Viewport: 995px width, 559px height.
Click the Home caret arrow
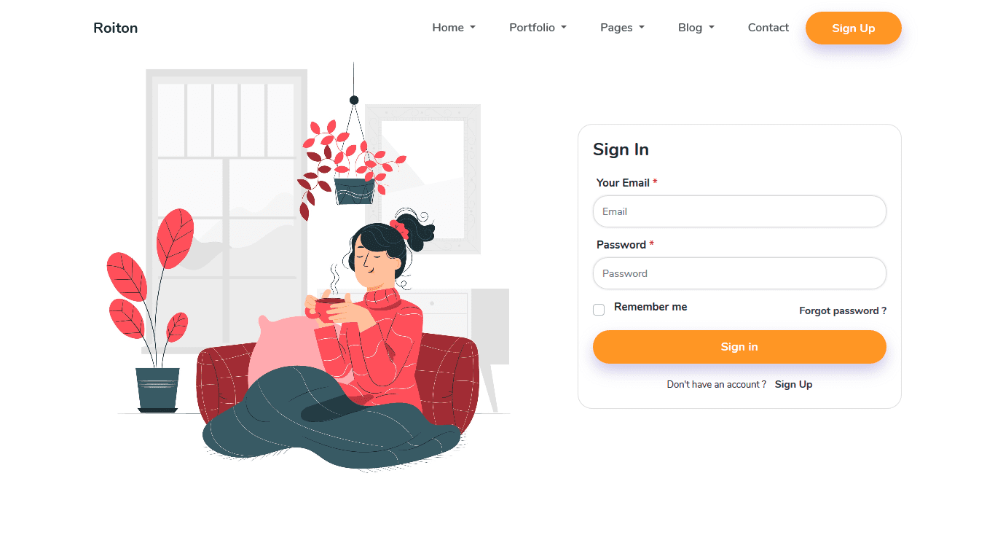point(473,28)
